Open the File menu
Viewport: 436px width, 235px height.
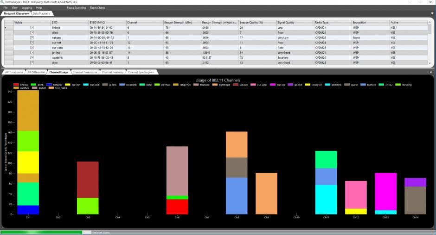pos(6,8)
